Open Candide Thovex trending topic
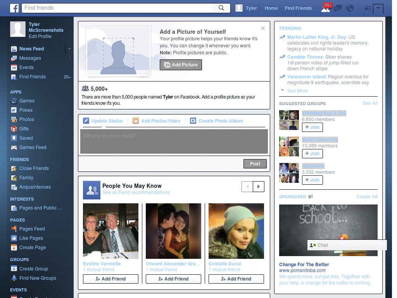 [x=306, y=57]
